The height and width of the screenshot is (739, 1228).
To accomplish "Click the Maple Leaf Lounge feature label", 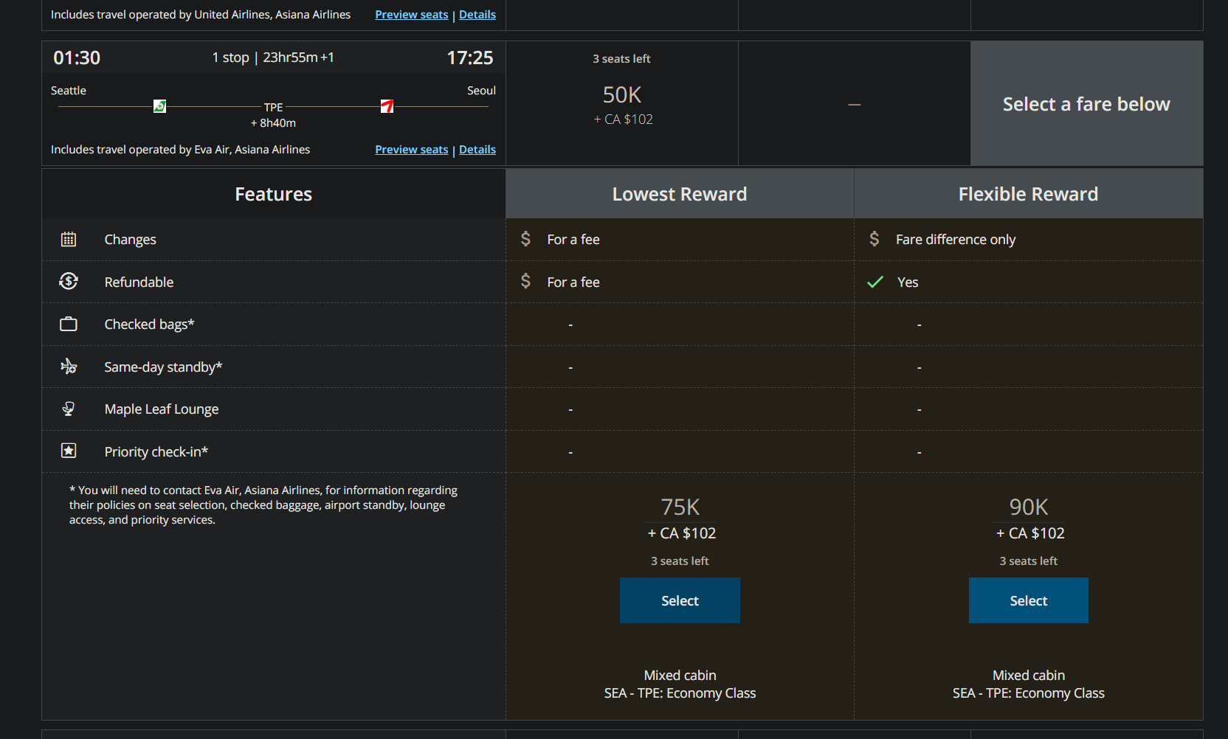I will click(x=162, y=409).
